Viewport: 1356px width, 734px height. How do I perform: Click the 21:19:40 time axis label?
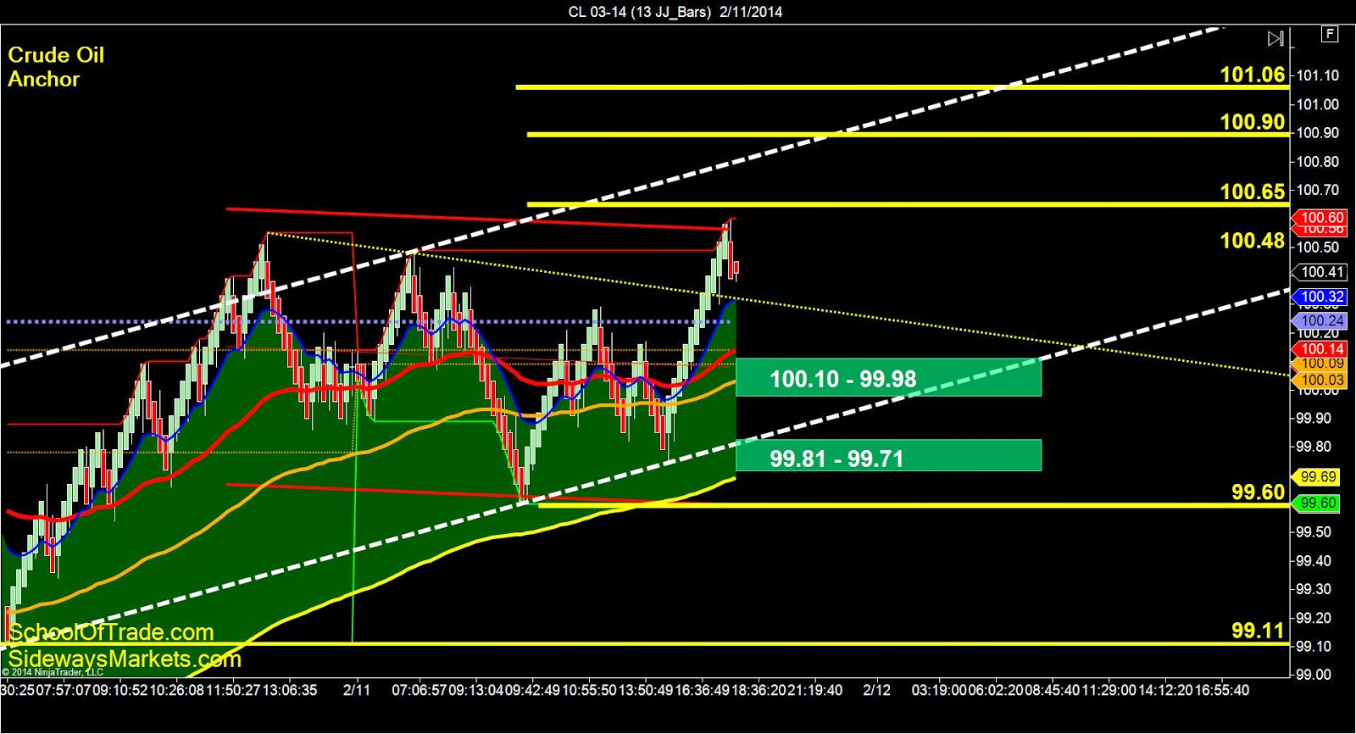tap(815, 690)
